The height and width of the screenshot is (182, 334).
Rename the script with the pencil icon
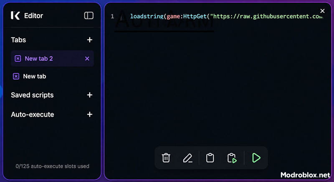tap(187, 158)
